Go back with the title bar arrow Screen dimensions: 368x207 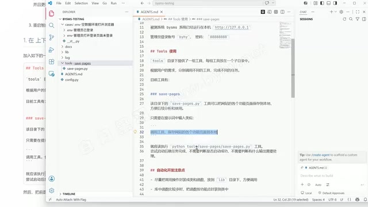[x=142, y=3]
